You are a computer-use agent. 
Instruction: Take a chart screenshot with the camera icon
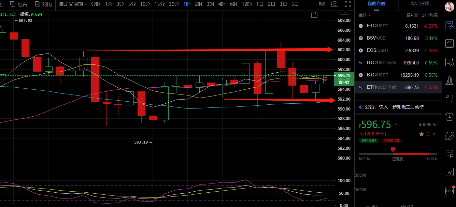335,4
